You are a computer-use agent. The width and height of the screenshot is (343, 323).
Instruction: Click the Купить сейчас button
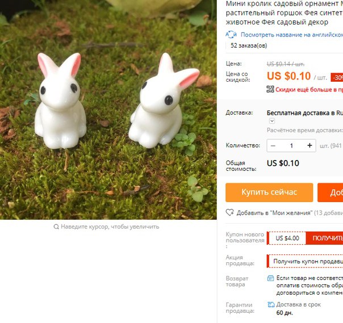pos(269,192)
